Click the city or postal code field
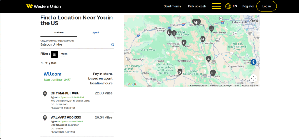The height and width of the screenshot is (139, 299). pos(74,44)
